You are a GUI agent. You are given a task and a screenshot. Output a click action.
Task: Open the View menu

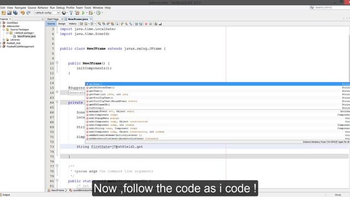coord(10,8)
